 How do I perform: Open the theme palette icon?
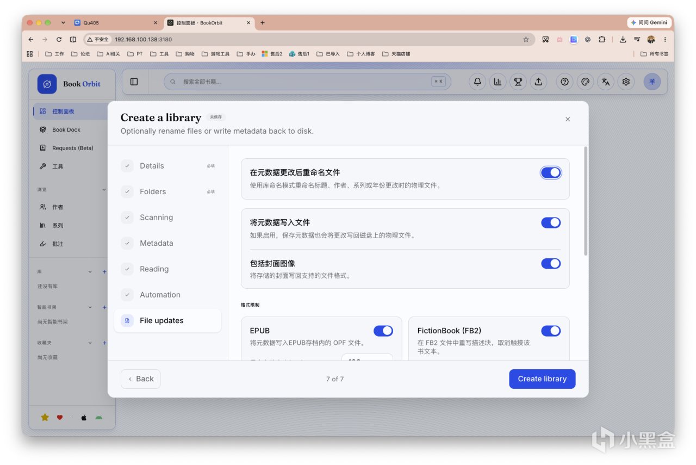585,82
